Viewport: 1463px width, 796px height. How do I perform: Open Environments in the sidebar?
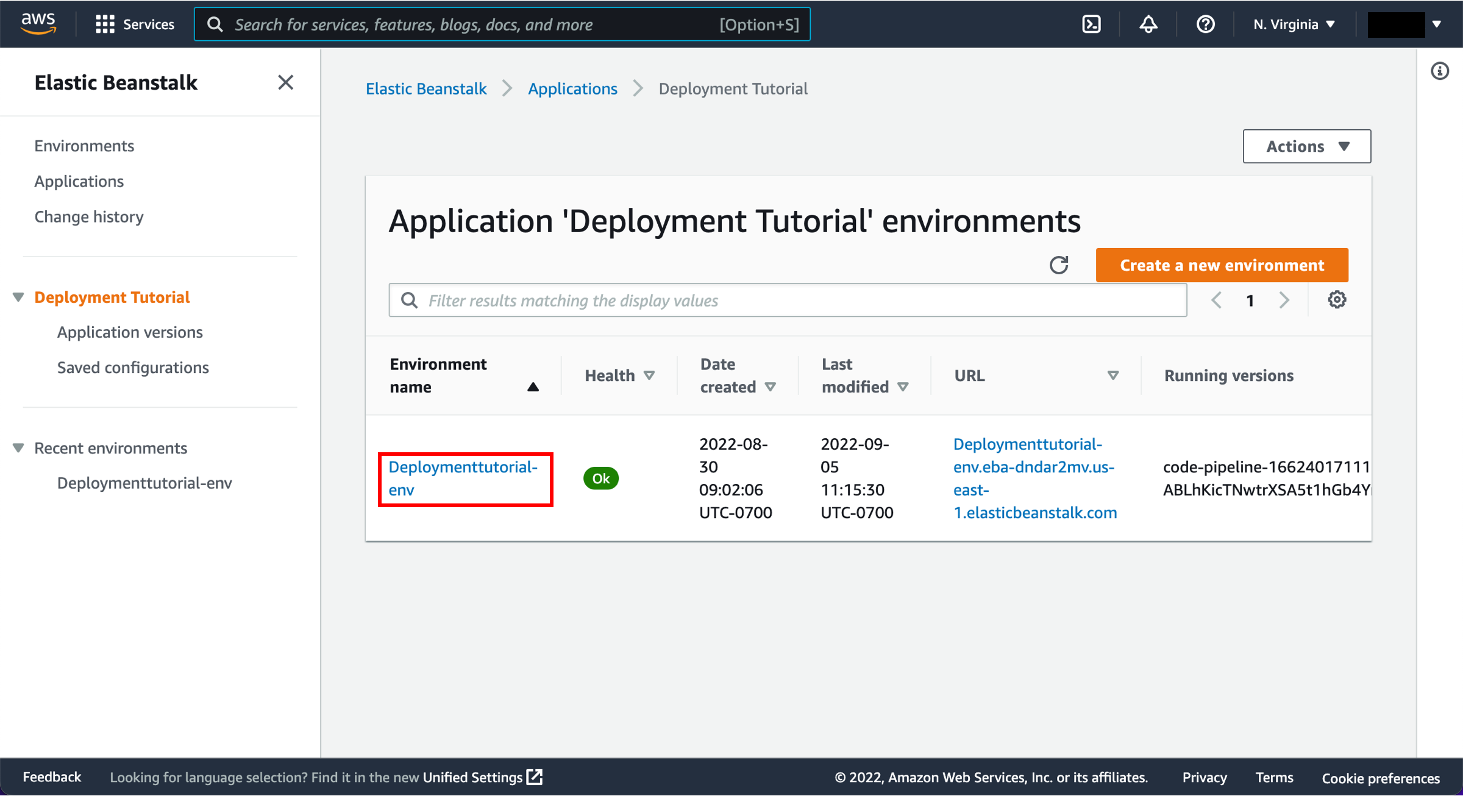tap(84, 146)
